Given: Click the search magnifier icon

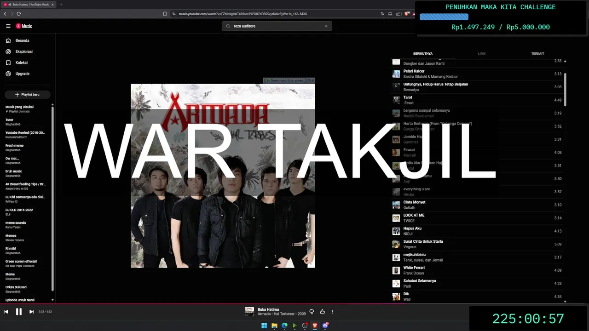Looking at the screenshot, I should pyautogui.click(x=228, y=26).
